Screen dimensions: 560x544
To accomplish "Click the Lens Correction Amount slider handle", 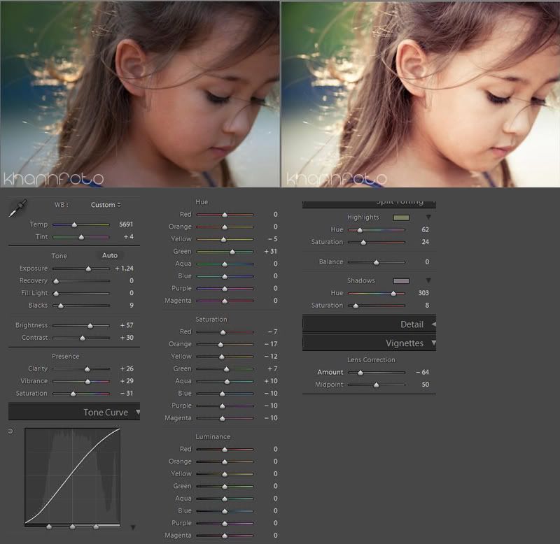I will pyautogui.click(x=360, y=373).
